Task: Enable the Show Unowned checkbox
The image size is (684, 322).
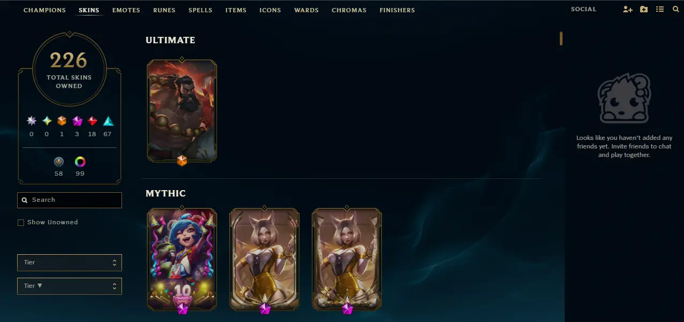Action: (21, 223)
